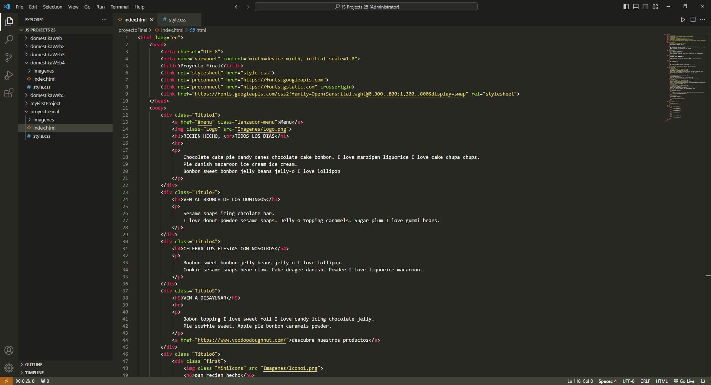
Task: Expand the domestikaWeb3 folder
Action: coord(65,54)
